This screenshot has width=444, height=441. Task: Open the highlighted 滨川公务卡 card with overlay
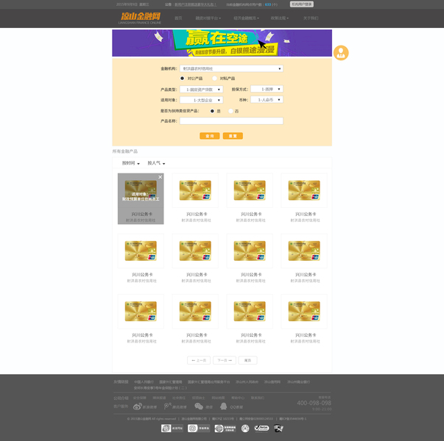(141, 198)
